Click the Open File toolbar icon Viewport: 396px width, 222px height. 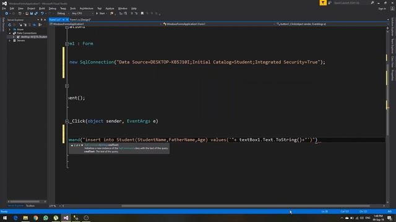pyautogui.click(x=27, y=14)
